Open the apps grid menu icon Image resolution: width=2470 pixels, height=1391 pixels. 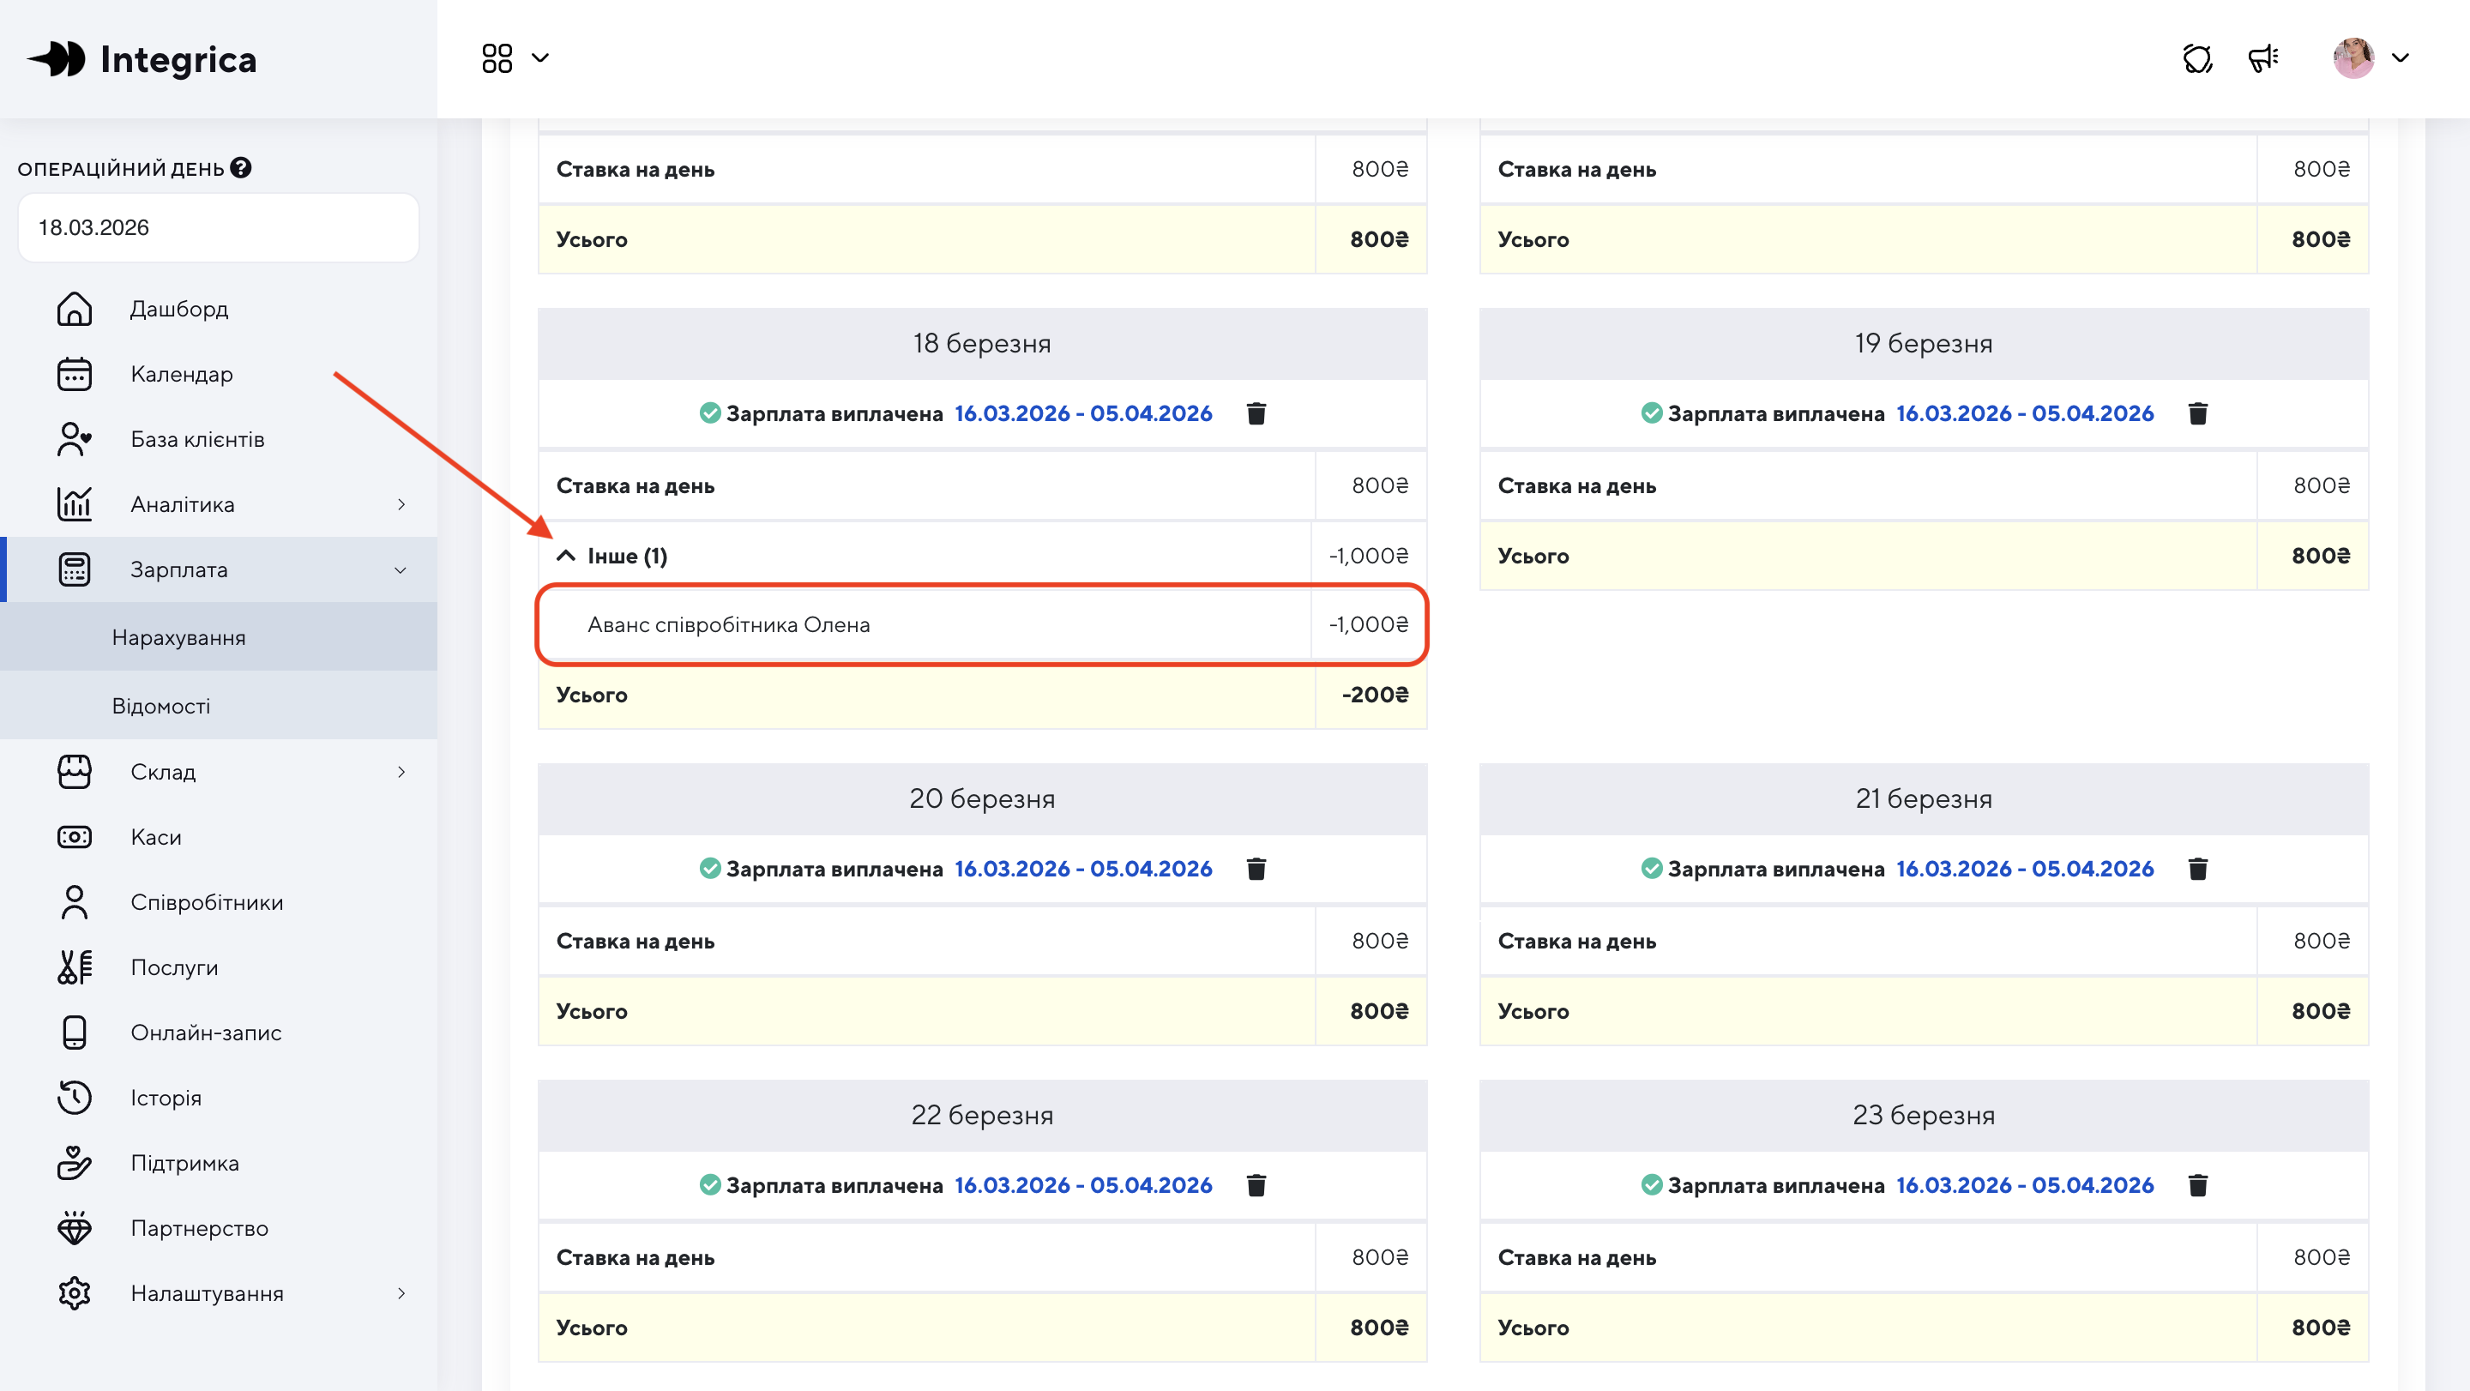click(497, 57)
